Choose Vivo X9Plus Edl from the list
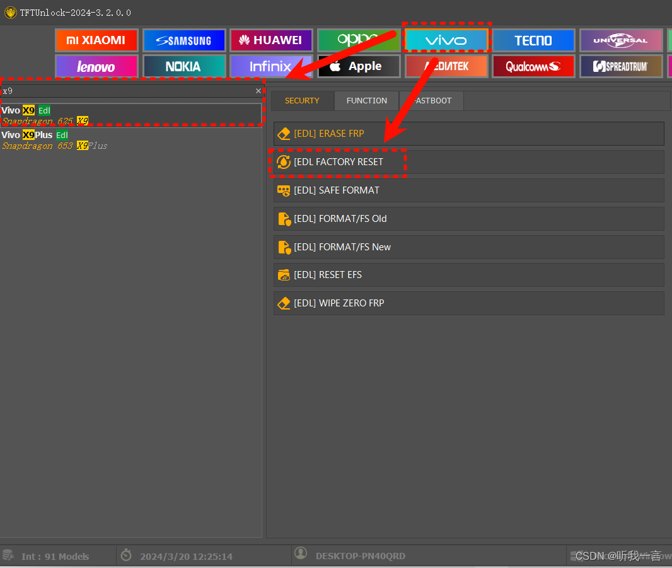Image resolution: width=672 pixels, height=568 pixels. pyautogui.click(x=130, y=140)
